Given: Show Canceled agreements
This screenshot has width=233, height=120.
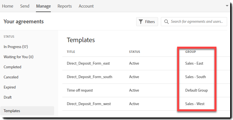Looking at the screenshot, I should click(x=11, y=77).
